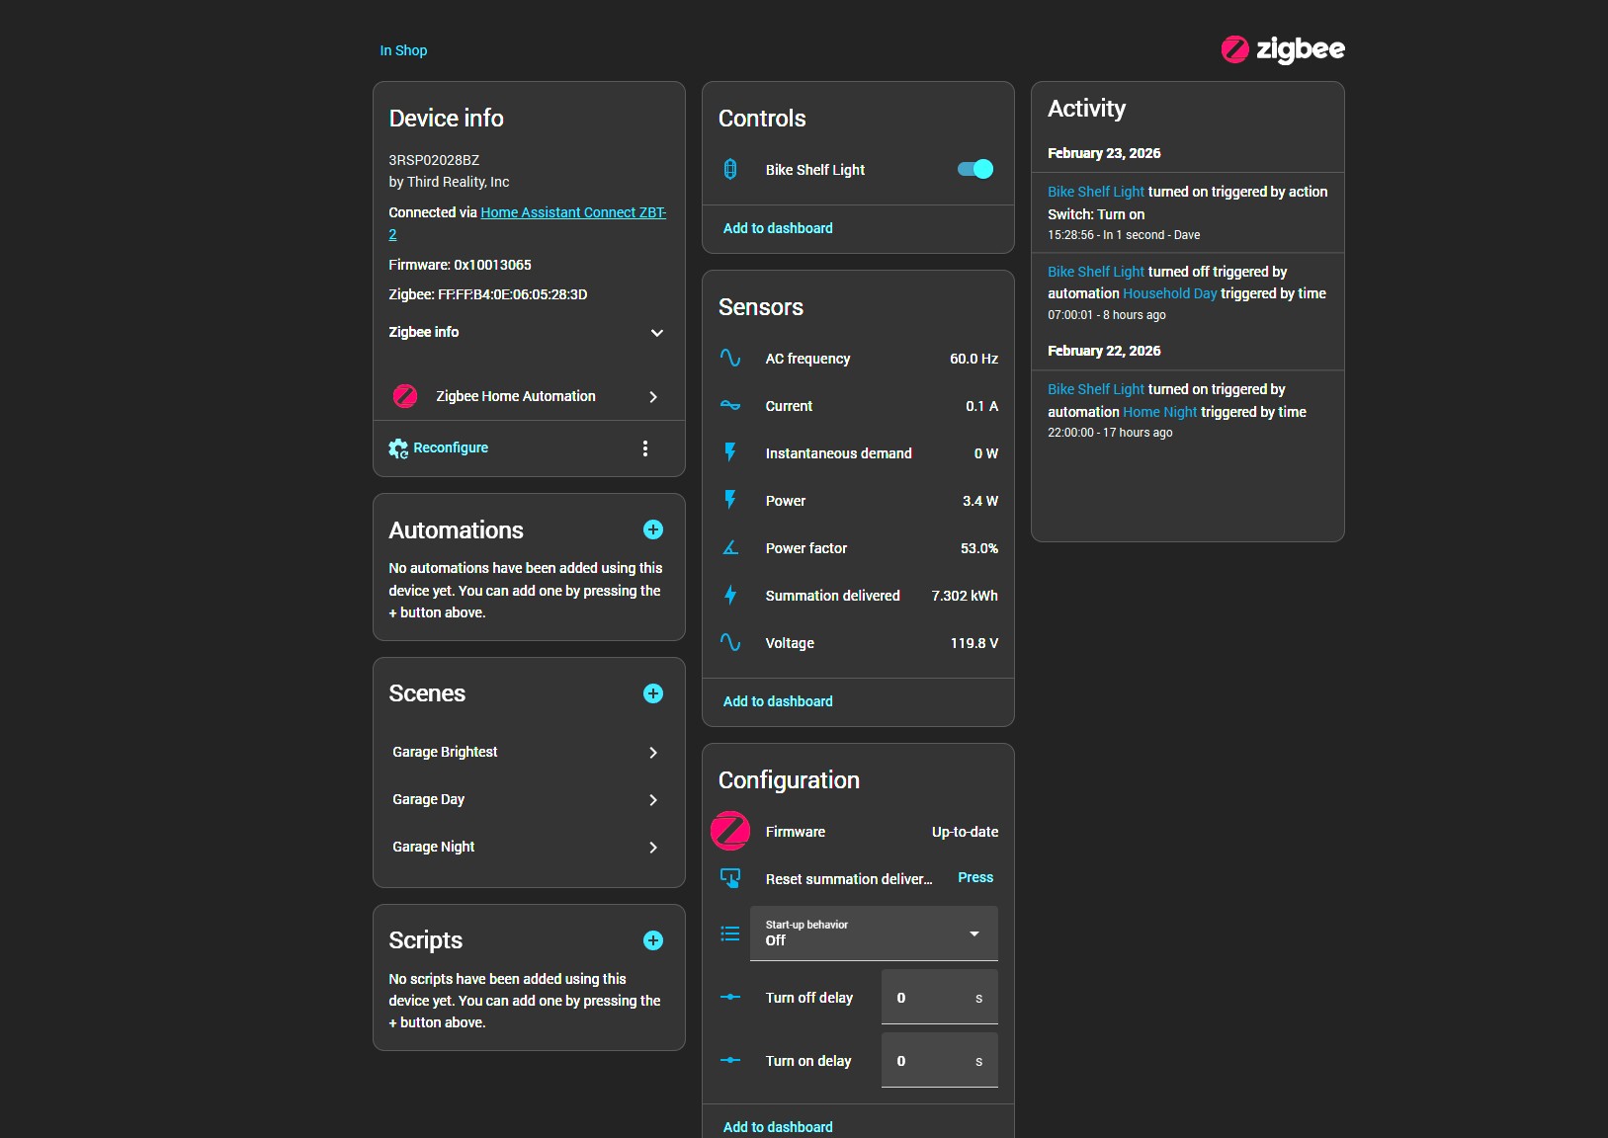Click the Current sensor icon
Image resolution: width=1608 pixels, height=1138 pixels.
730,406
